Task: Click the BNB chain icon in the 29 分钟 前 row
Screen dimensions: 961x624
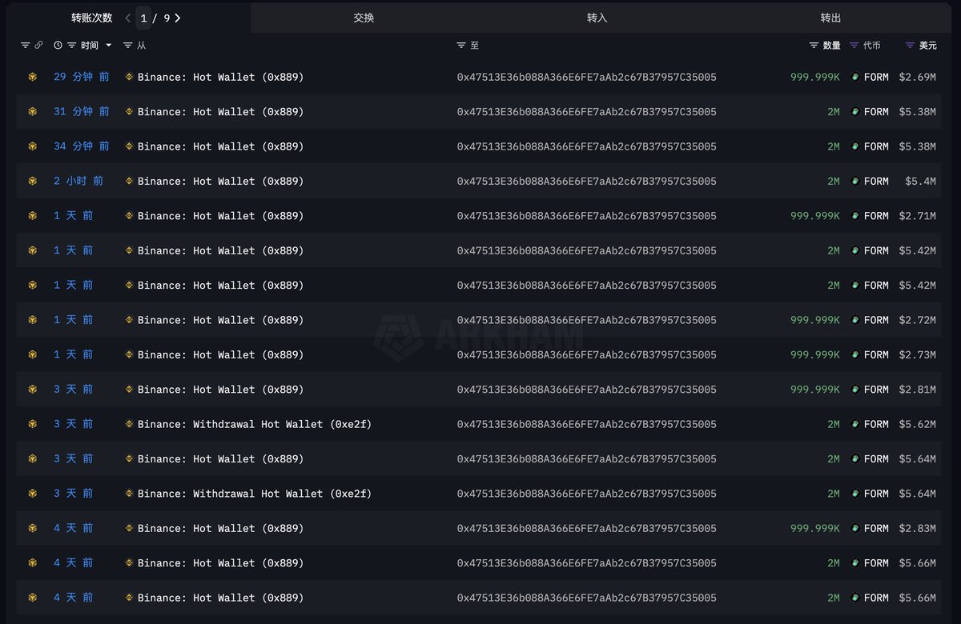Action: (33, 77)
